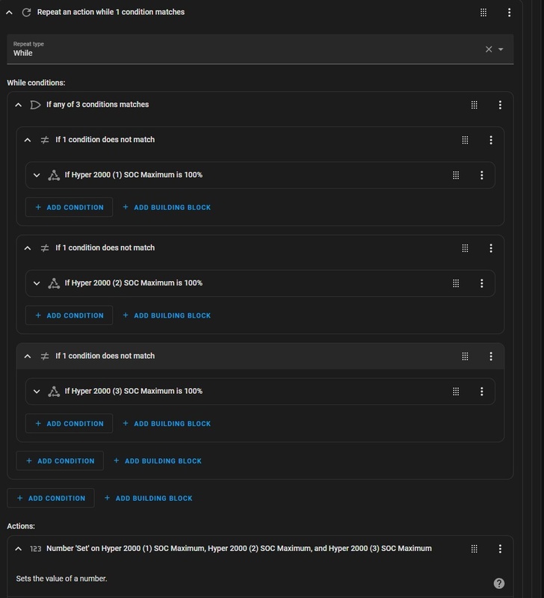Add condition below the Hyper 2000 (2) condition
Image resolution: width=544 pixels, height=598 pixels.
coord(69,315)
